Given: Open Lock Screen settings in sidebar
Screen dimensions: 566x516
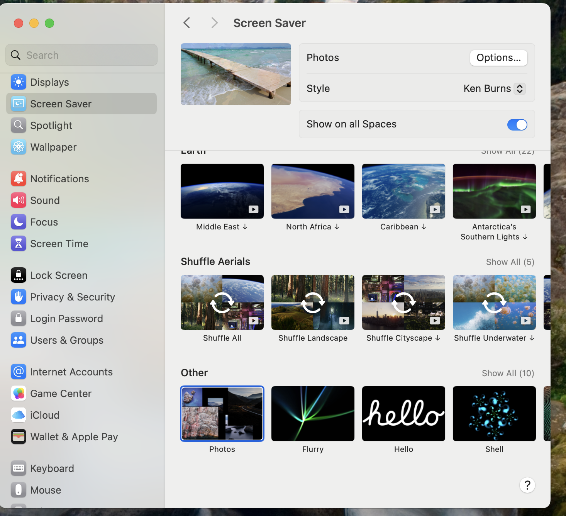Looking at the screenshot, I should pyautogui.click(x=59, y=275).
